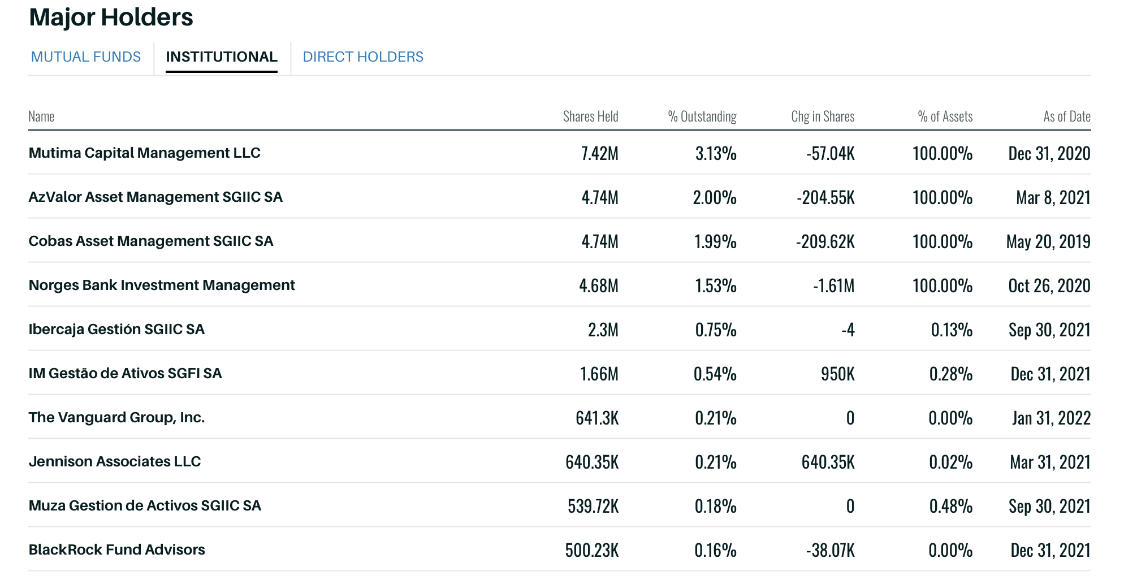Select the Institutional tab
This screenshot has height=580, width=1124.
(222, 57)
